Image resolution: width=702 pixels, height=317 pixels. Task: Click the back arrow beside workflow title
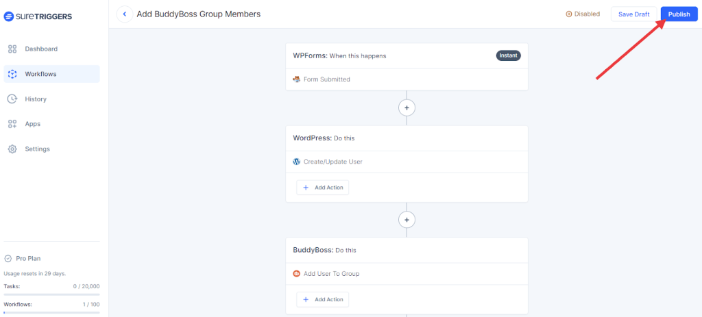124,14
